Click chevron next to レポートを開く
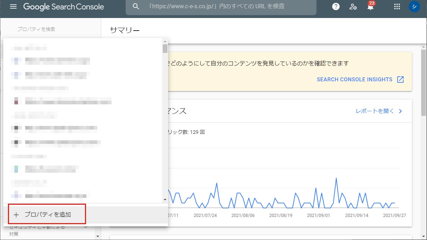 coord(400,111)
